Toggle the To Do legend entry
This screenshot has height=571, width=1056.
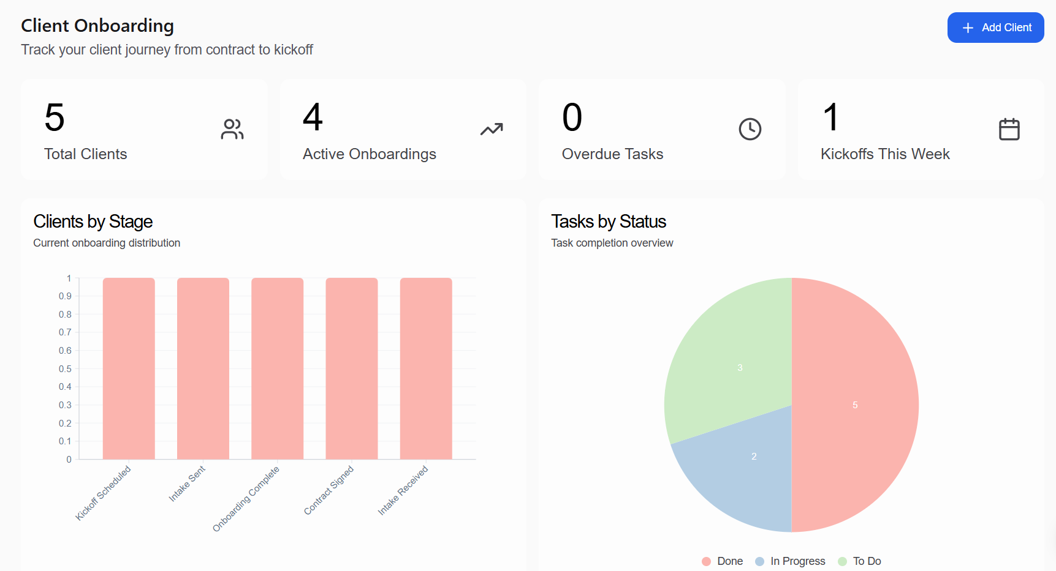(867, 561)
